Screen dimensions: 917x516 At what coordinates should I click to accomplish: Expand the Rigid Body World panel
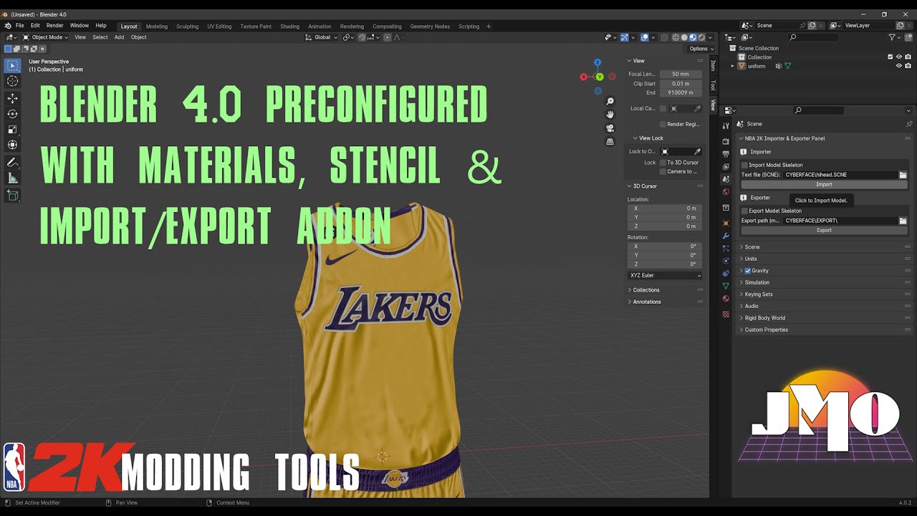click(824, 318)
